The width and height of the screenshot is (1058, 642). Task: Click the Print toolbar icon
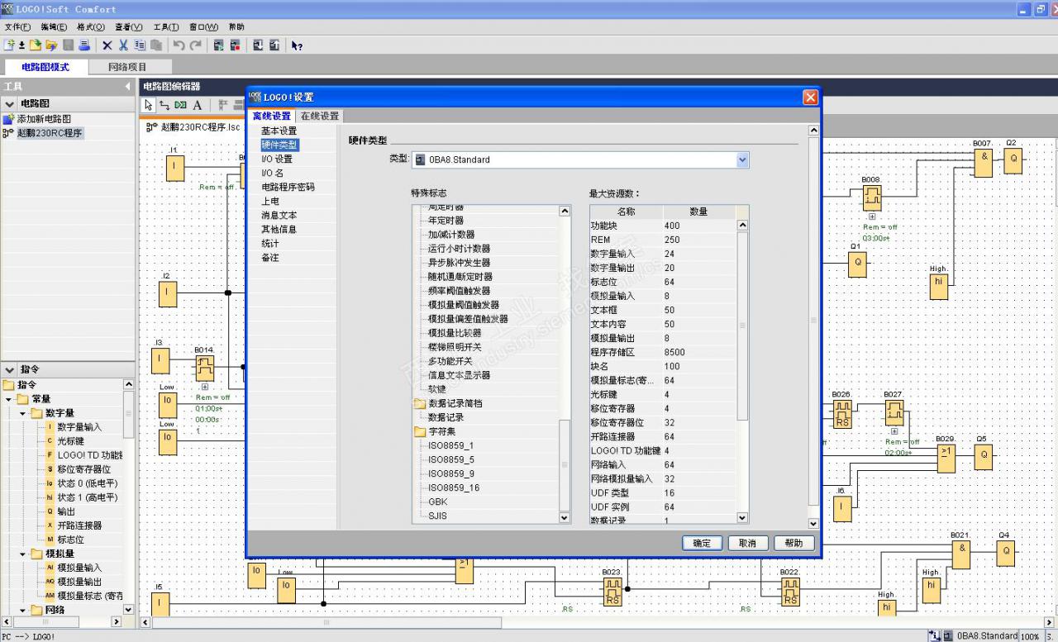(x=83, y=45)
